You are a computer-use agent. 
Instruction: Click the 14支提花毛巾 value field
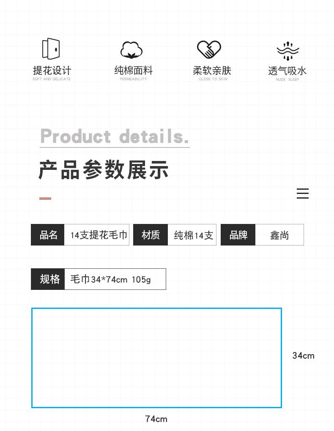pyautogui.click(x=96, y=235)
